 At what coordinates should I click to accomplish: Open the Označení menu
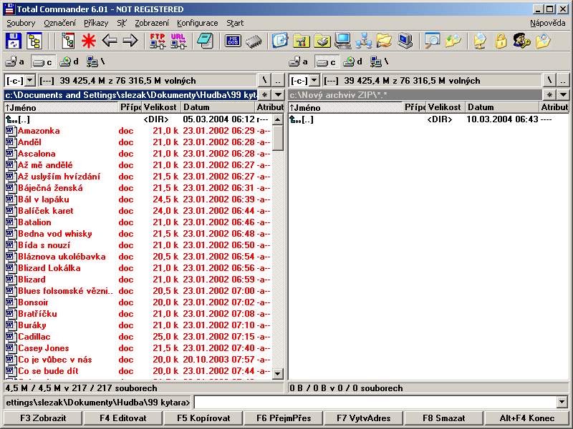[x=59, y=23]
